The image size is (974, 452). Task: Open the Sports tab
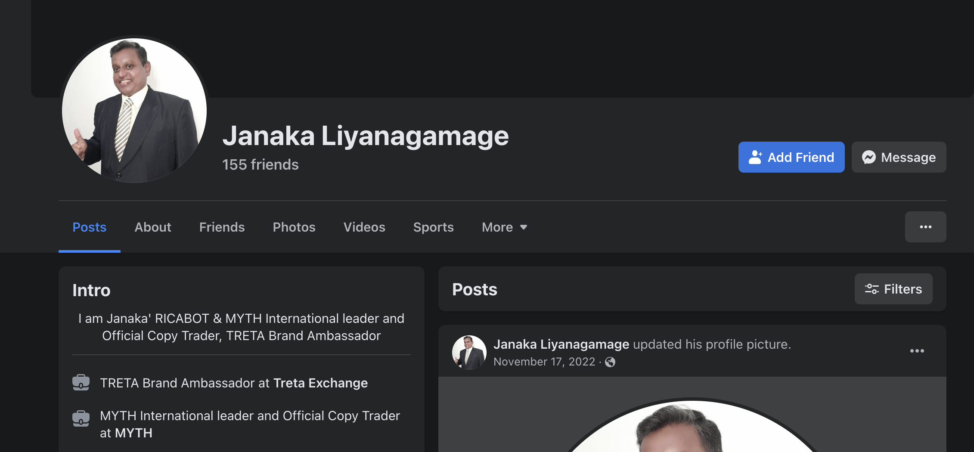tap(434, 227)
